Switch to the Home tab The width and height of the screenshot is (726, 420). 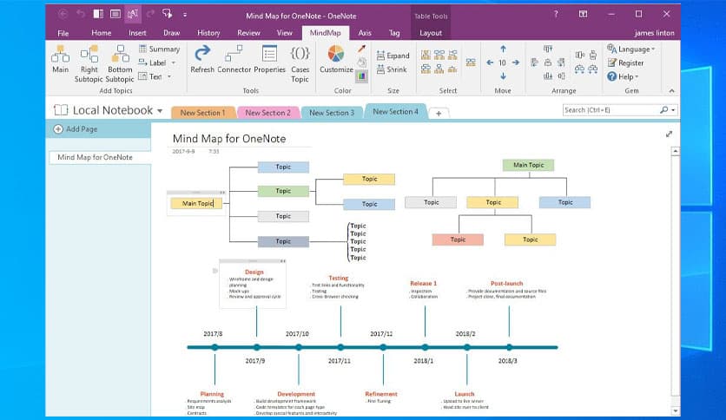click(x=101, y=33)
